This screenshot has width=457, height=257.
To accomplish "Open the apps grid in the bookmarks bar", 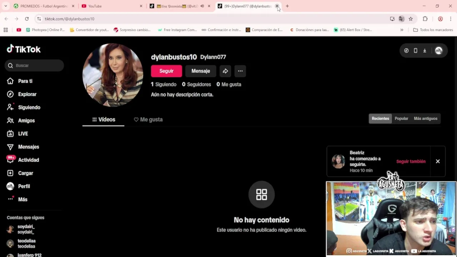I will [6, 30].
